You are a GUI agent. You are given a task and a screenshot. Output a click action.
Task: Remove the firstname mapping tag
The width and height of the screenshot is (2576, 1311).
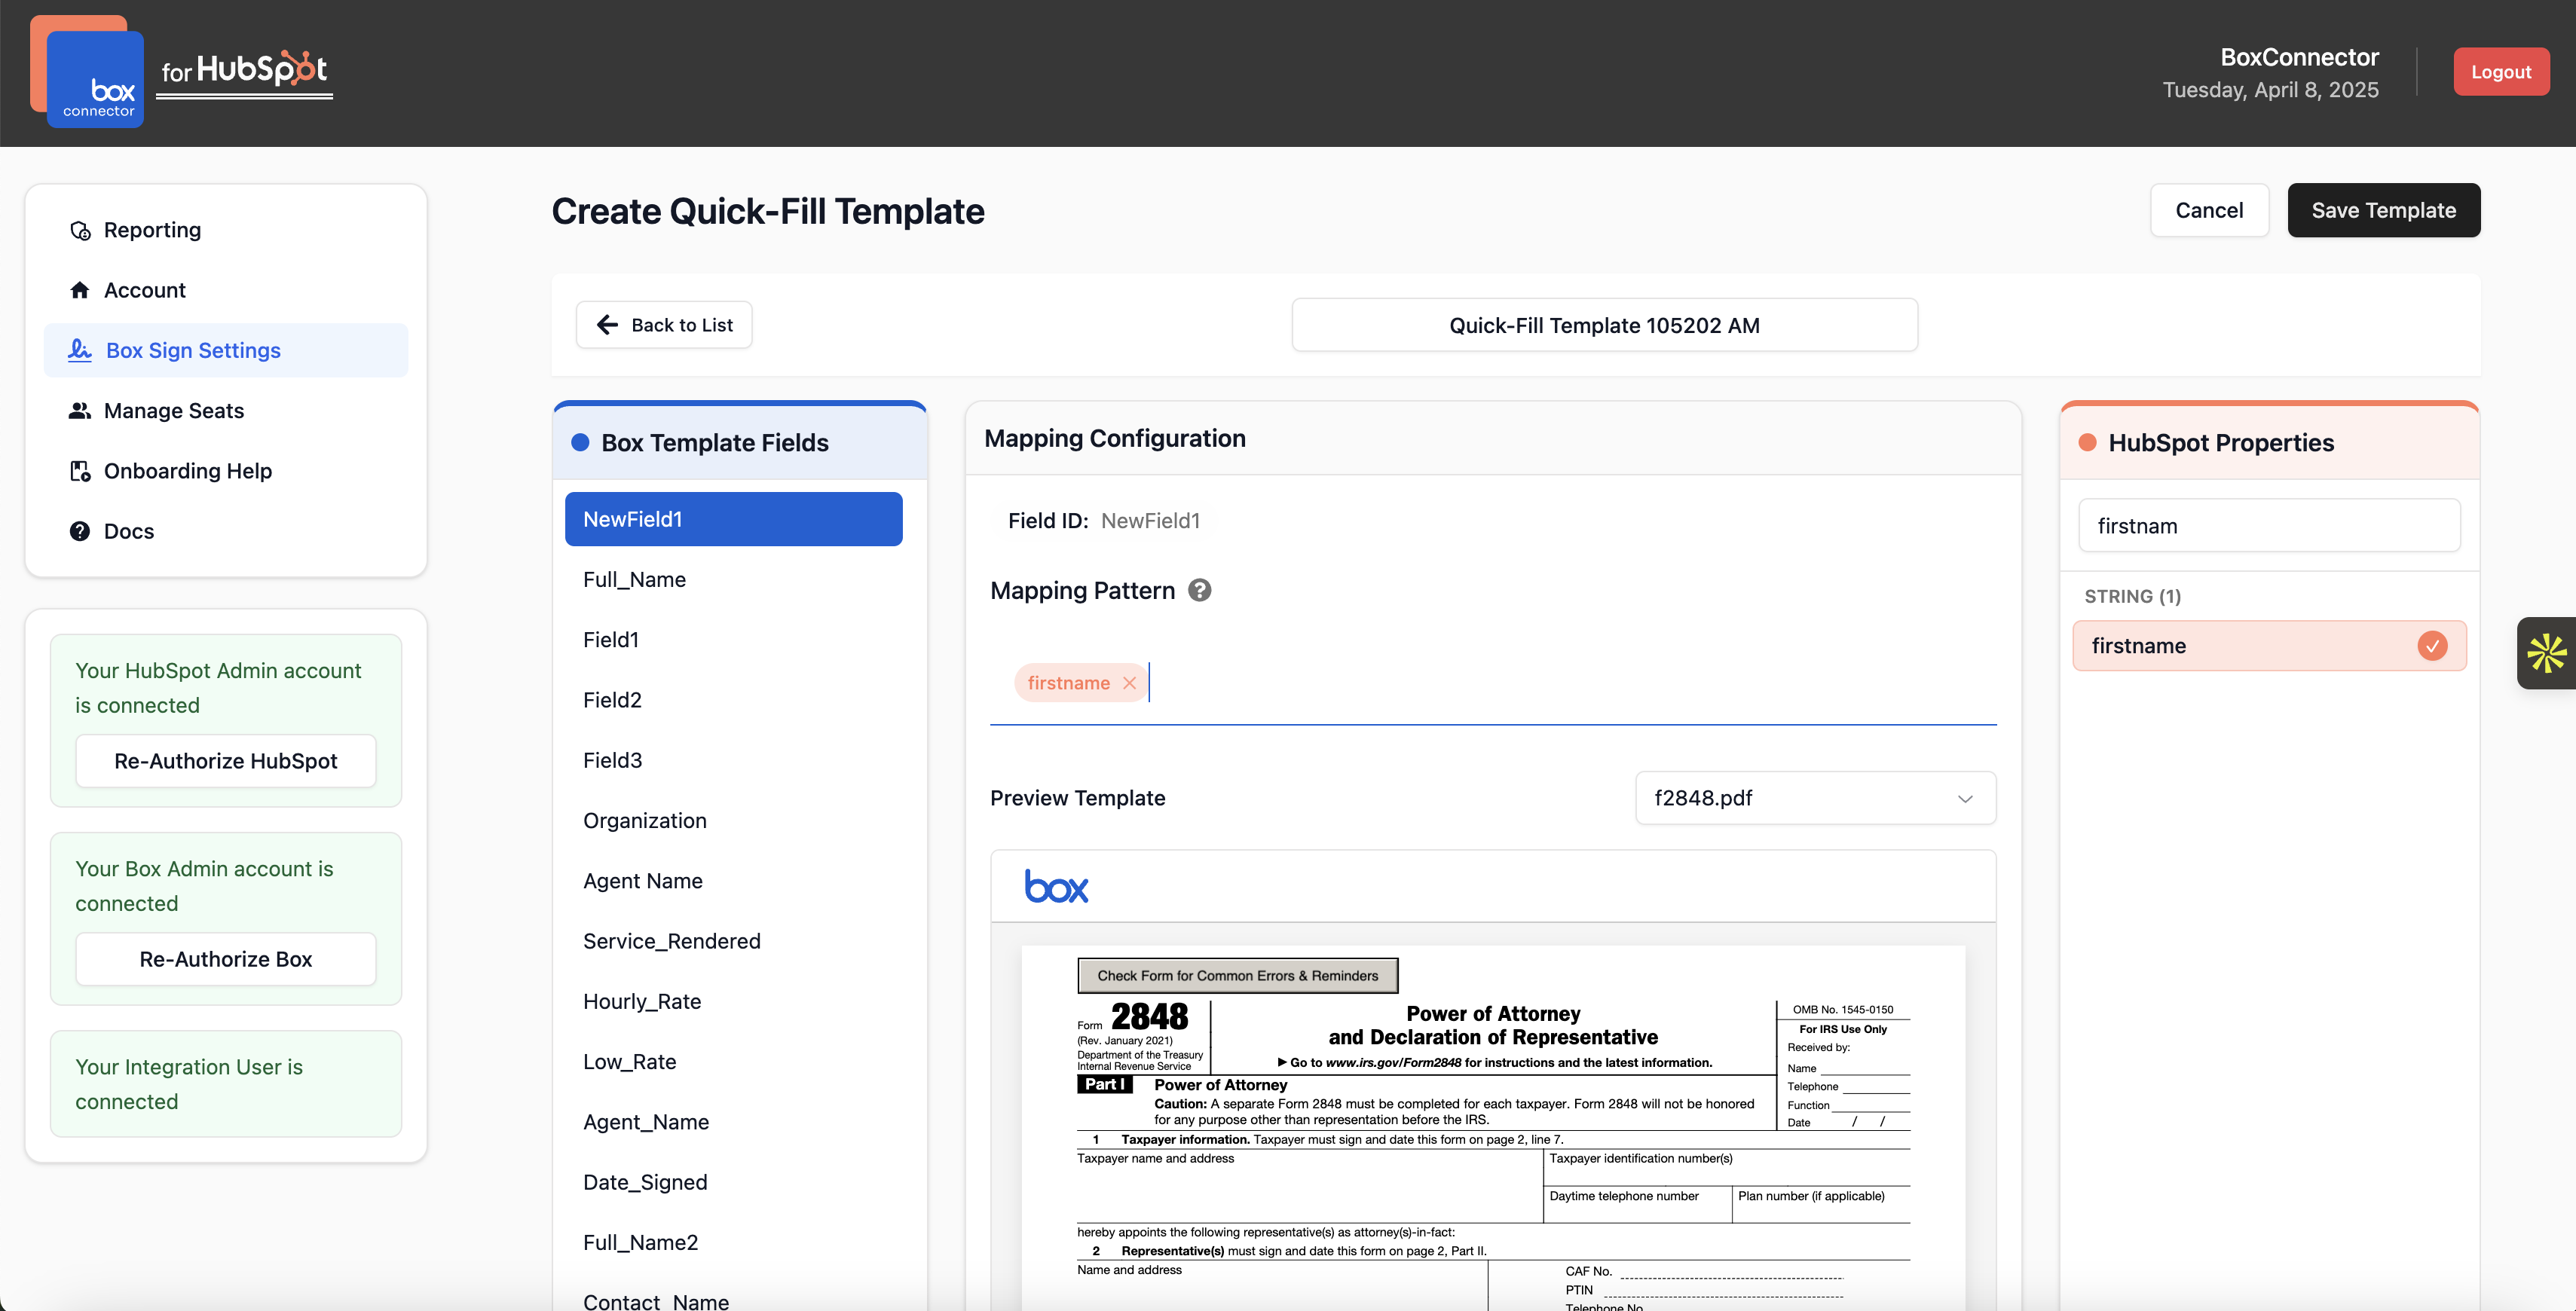(1129, 683)
